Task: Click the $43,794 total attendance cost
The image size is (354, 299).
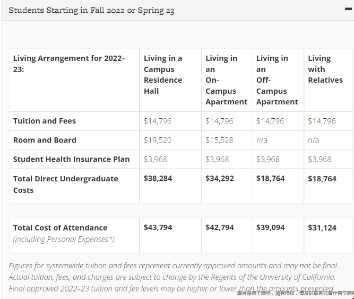Action: tap(158, 227)
